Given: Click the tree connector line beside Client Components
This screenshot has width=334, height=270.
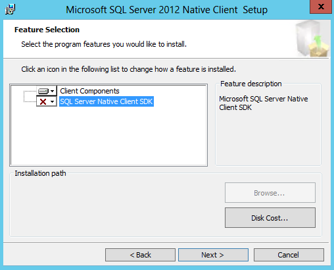Looking at the screenshot, I should (30, 91).
